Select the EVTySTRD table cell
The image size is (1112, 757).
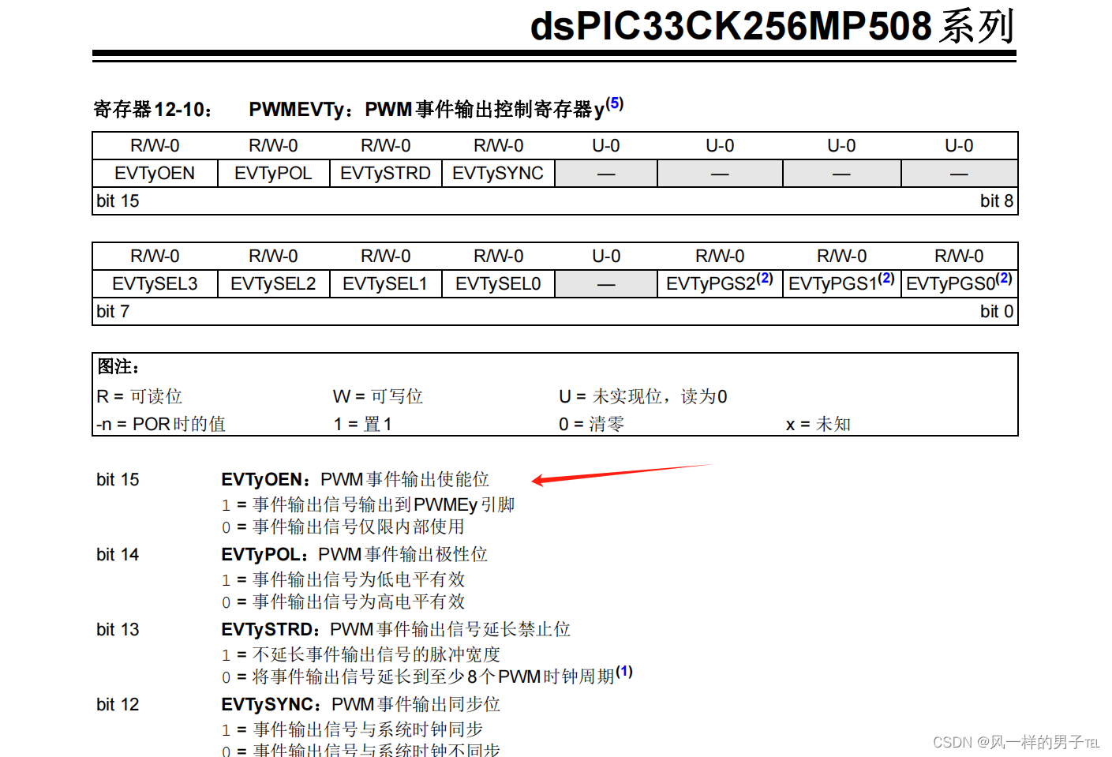(386, 173)
